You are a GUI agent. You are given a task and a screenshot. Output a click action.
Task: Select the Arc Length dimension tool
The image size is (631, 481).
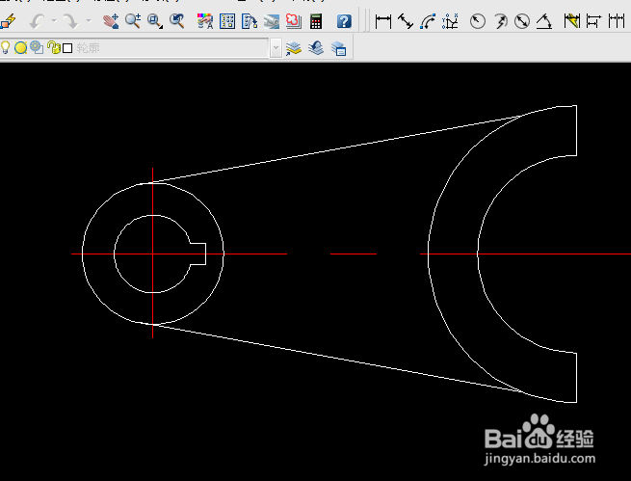(x=428, y=21)
